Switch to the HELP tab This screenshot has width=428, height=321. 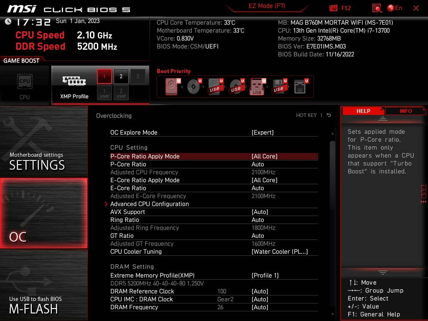363,111
